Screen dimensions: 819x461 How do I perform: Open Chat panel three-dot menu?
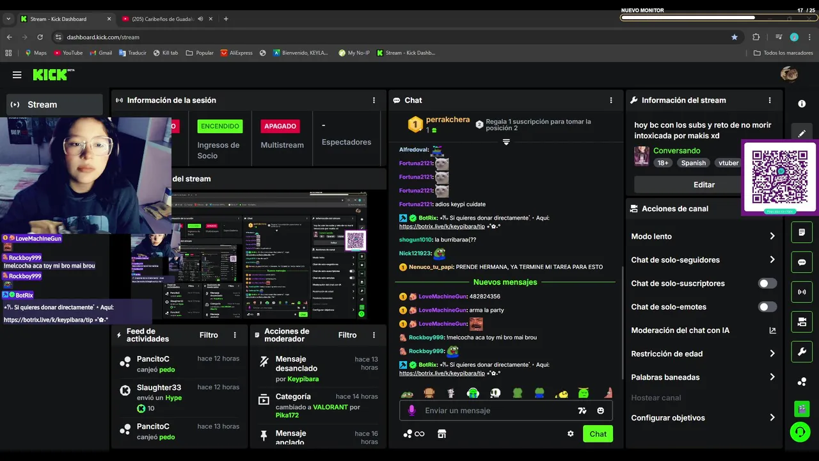click(611, 100)
